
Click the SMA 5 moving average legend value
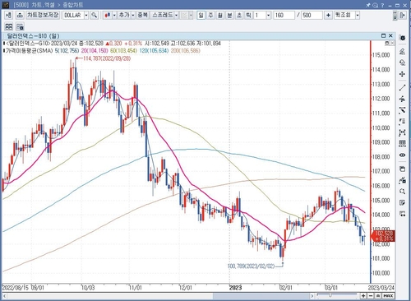point(67,51)
